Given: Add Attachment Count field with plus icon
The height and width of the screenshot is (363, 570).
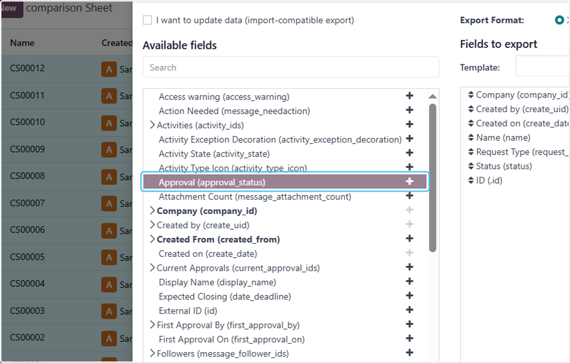Looking at the screenshot, I should click(409, 195).
